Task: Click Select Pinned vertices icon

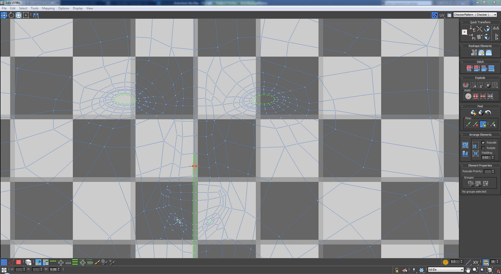Action: (493, 124)
